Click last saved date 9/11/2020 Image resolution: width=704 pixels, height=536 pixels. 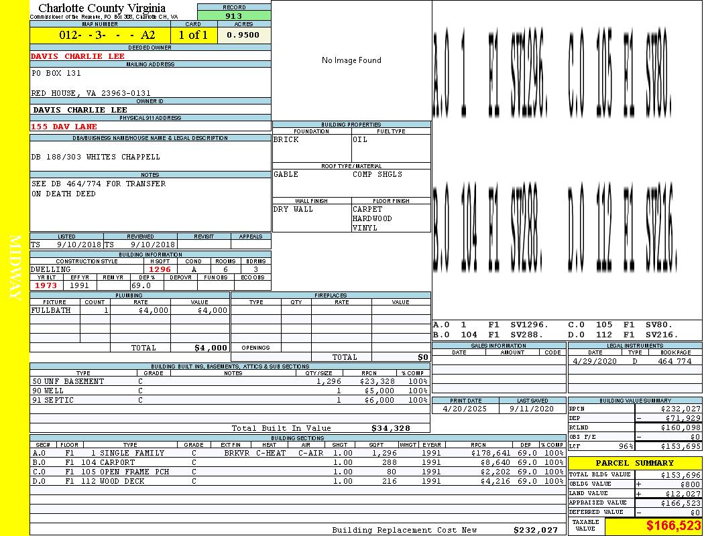pos(532,409)
